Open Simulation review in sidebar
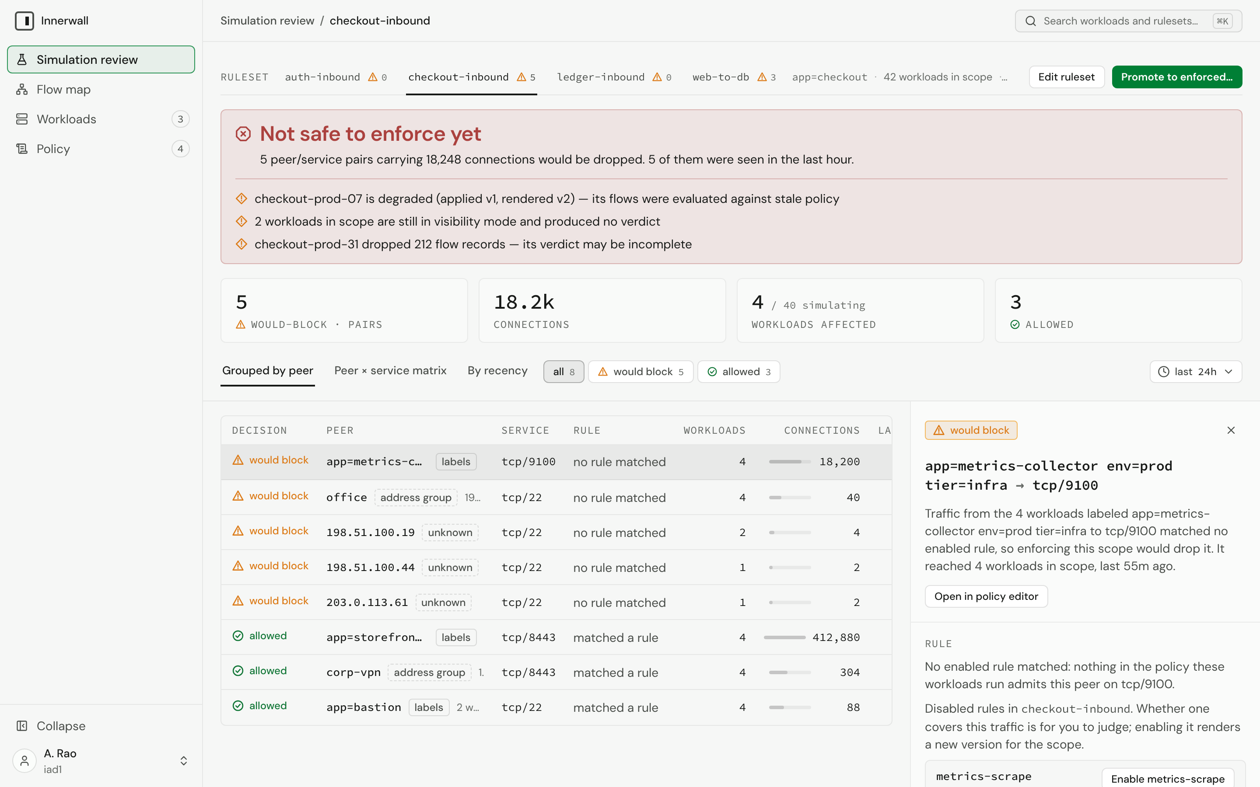 coord(101,59)
